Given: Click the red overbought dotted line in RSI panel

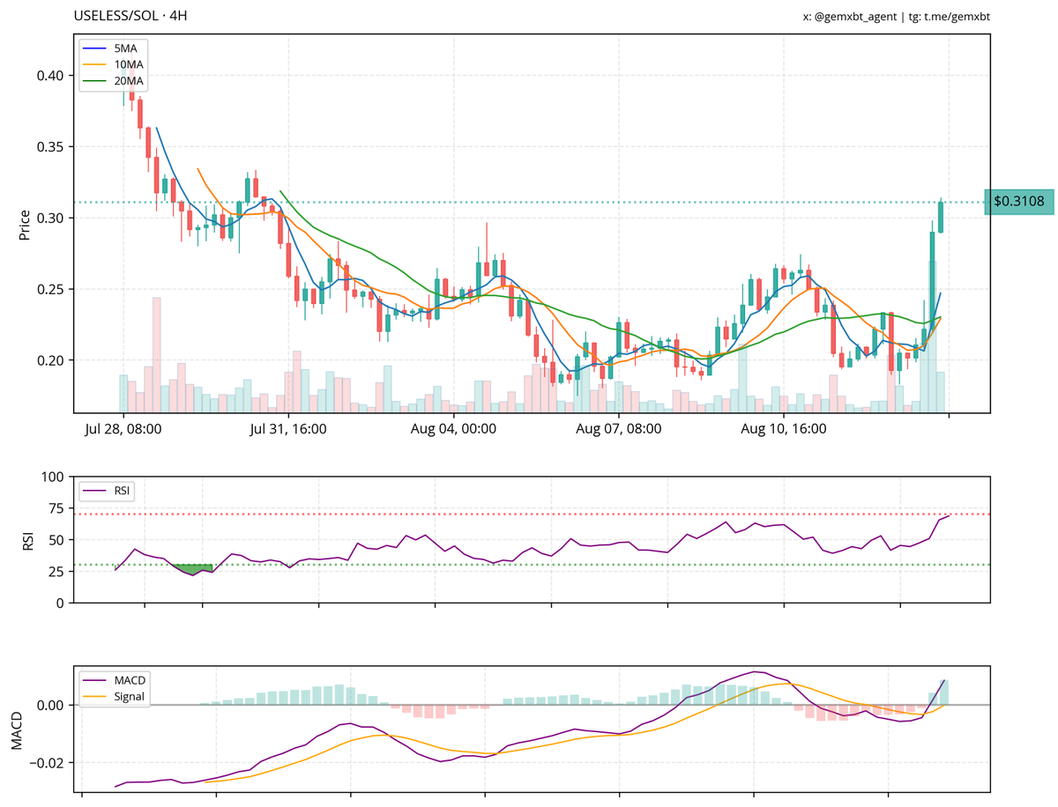Looking at the screenshot, I should point(529,514).
